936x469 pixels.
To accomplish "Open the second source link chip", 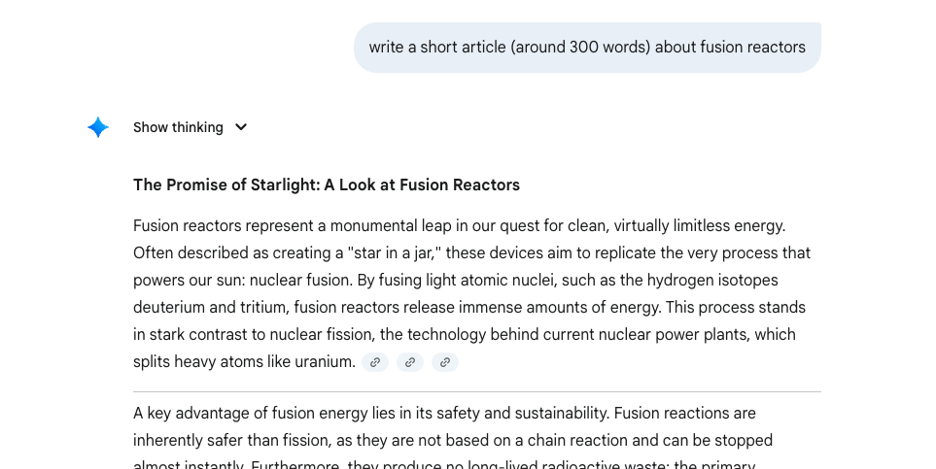I will click(410, 362).
